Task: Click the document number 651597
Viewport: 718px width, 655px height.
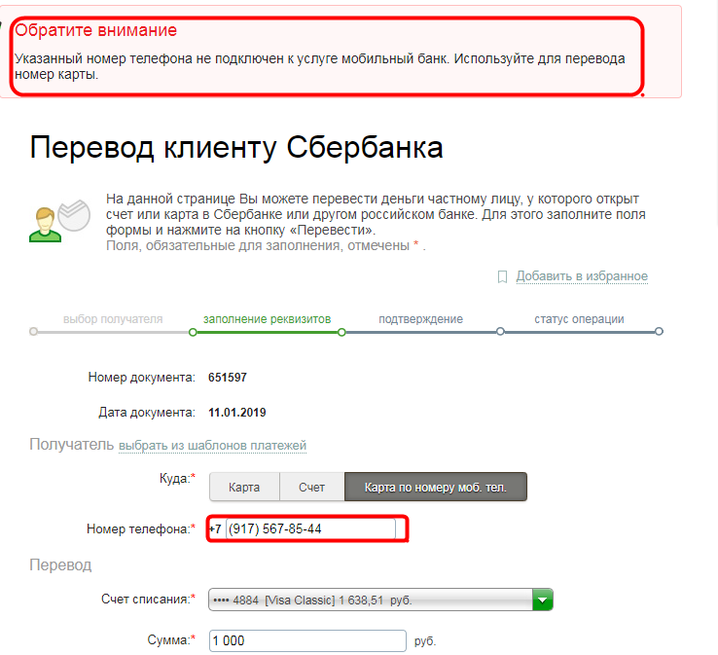Action: pos(228,378)
